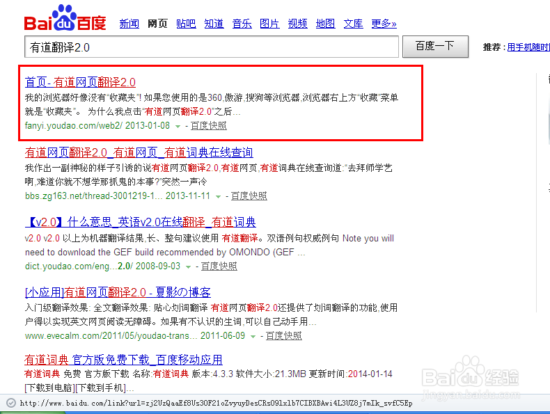Click the dict.youdao.com/eng...2.0/ URL text
The width and height of the screenshot is (550, 414).
(x=79, y=266)
